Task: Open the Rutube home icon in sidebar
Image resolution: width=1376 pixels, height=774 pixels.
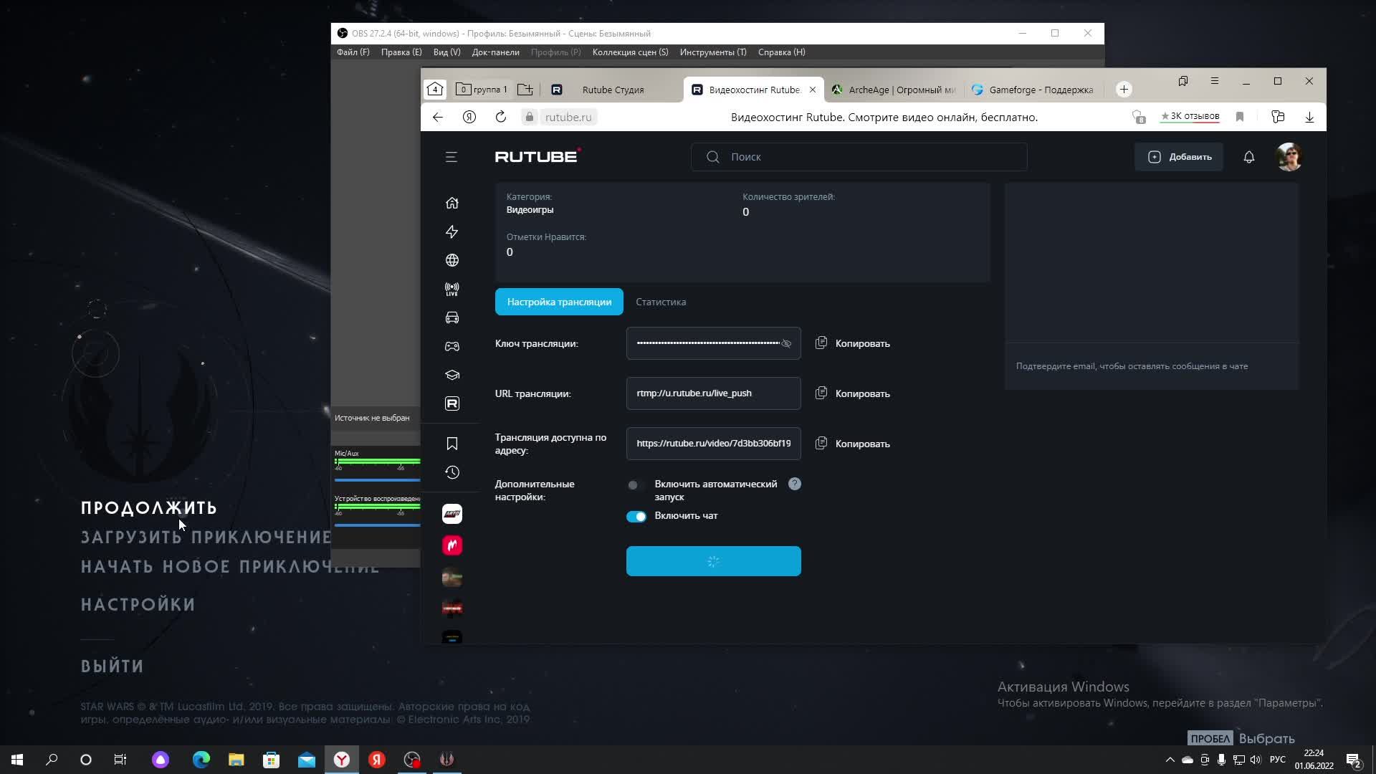Action: click(x=451, y=203)
